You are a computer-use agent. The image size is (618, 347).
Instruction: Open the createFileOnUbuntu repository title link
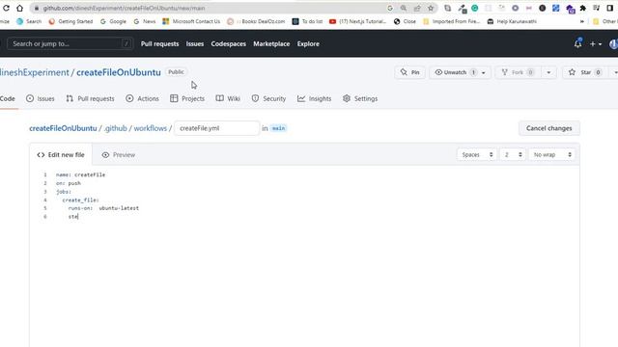coord(119,72)
